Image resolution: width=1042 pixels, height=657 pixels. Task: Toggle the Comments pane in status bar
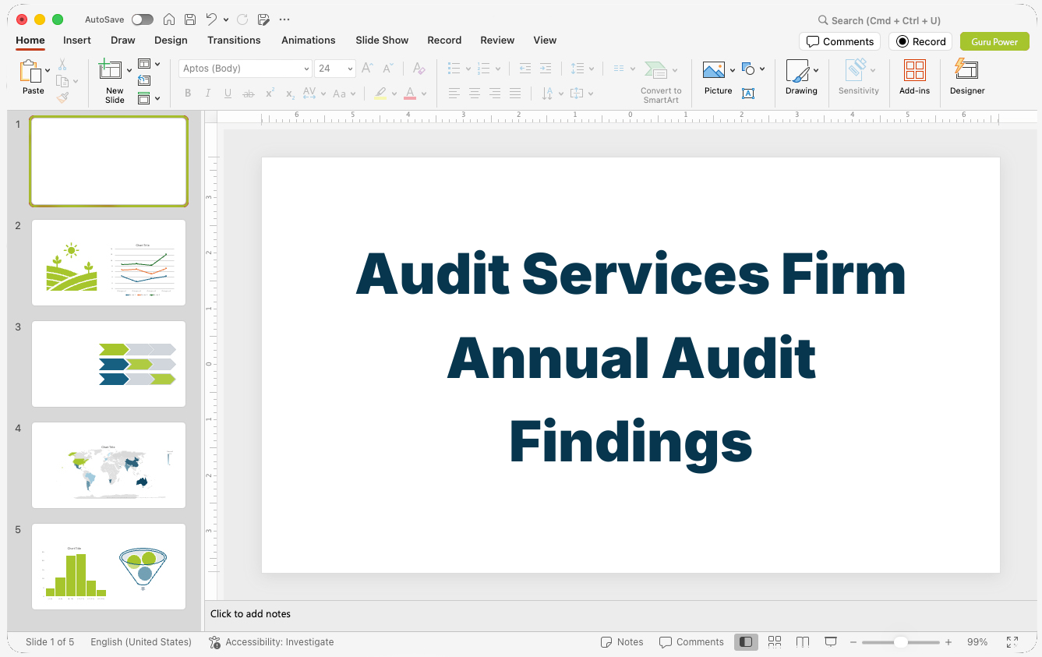[691, 642]
